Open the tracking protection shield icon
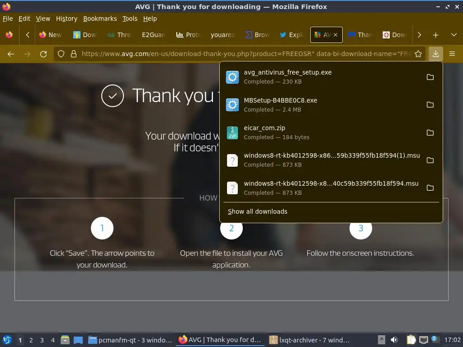The width and height of the screenshot is (463, 347). pos(61,54)
